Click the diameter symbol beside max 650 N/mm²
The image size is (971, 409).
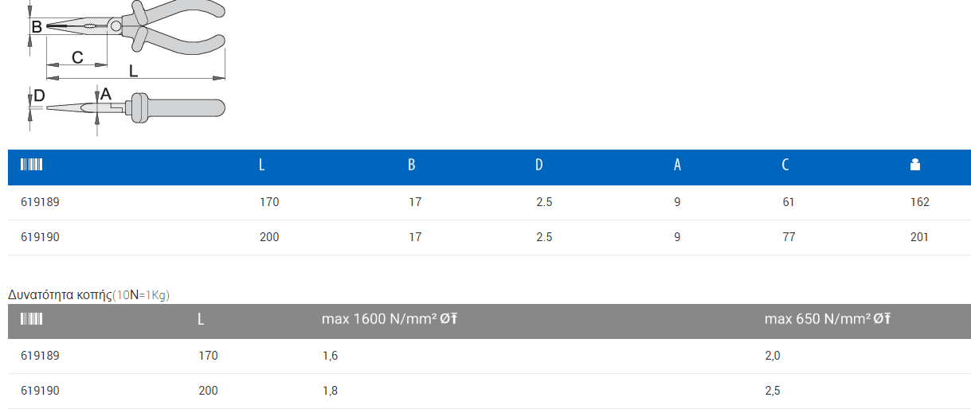pyautogui.click(x=882, y=319)
